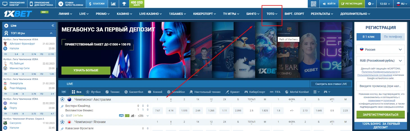The width and height of the screenshot is (410, 131).
Task: Select the Крикет sport filter
Action: (233, 92)
